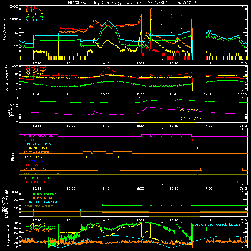Click the yellow flare interval bar under GOES plot
This screenshot has height=251, width=251.
(166, 123)
